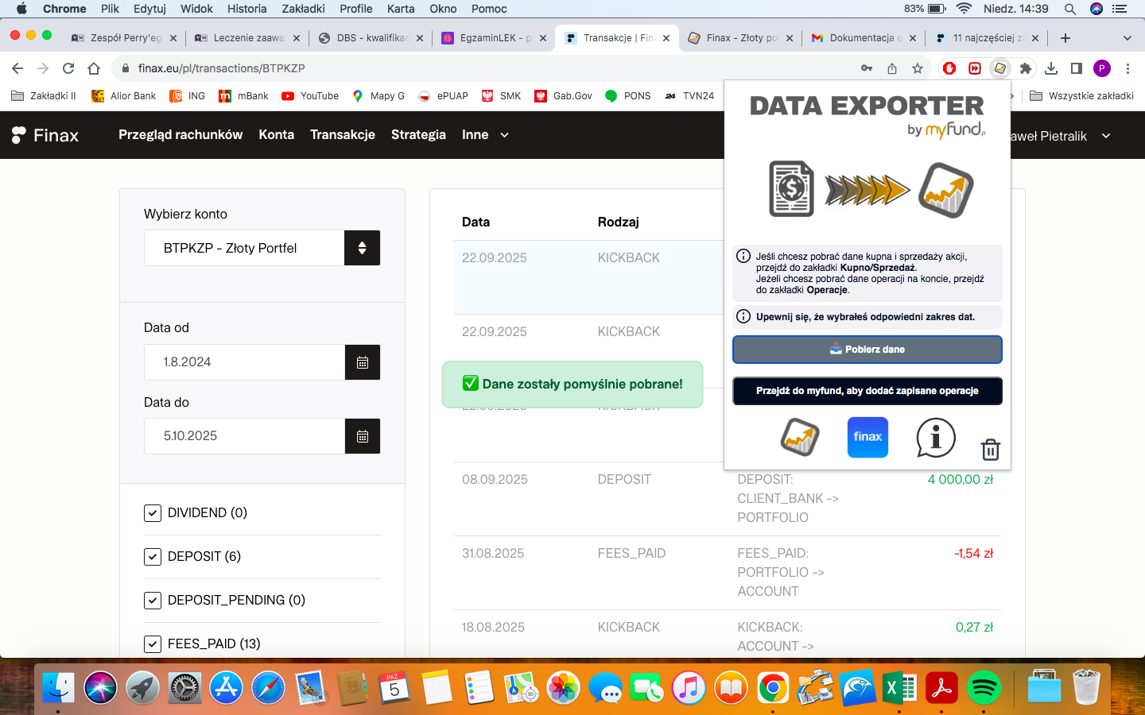1145x715 pixels.
Task: Open Chrome extensions puzzle icon
Action: point(1026,68)
